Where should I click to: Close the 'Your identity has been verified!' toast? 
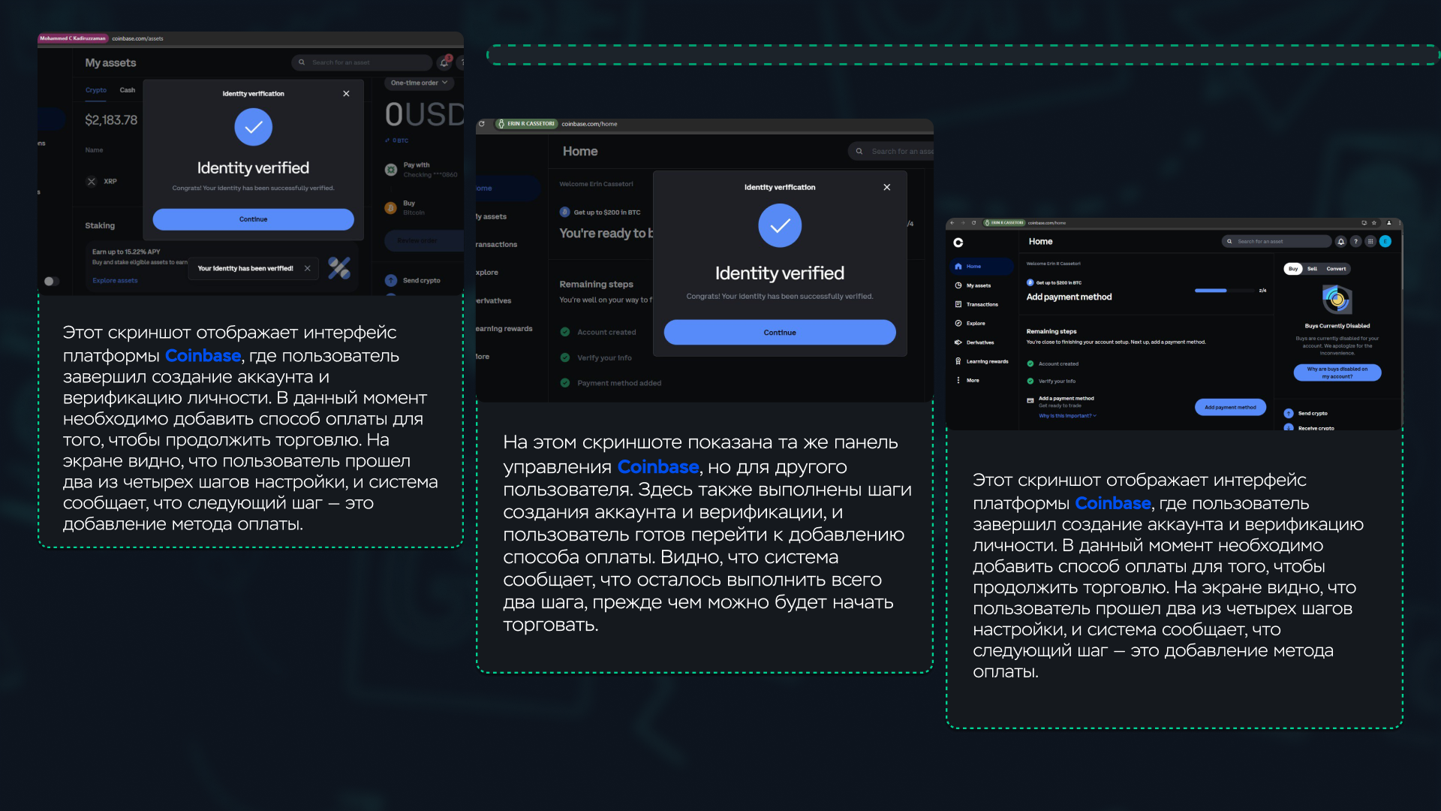click(308, 269)
